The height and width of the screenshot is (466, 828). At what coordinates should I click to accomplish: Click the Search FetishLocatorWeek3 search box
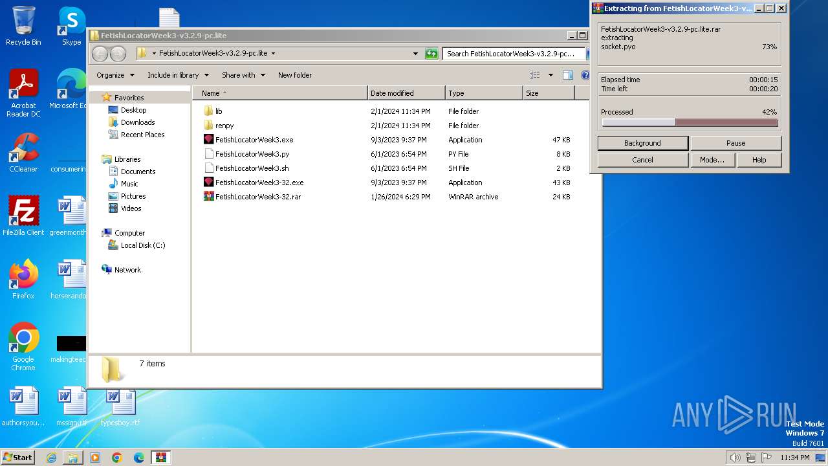513,54
